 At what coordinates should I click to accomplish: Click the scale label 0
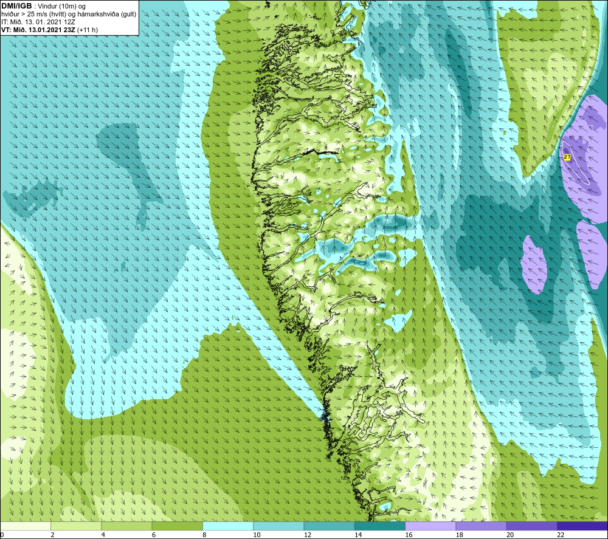pos(2,535)
